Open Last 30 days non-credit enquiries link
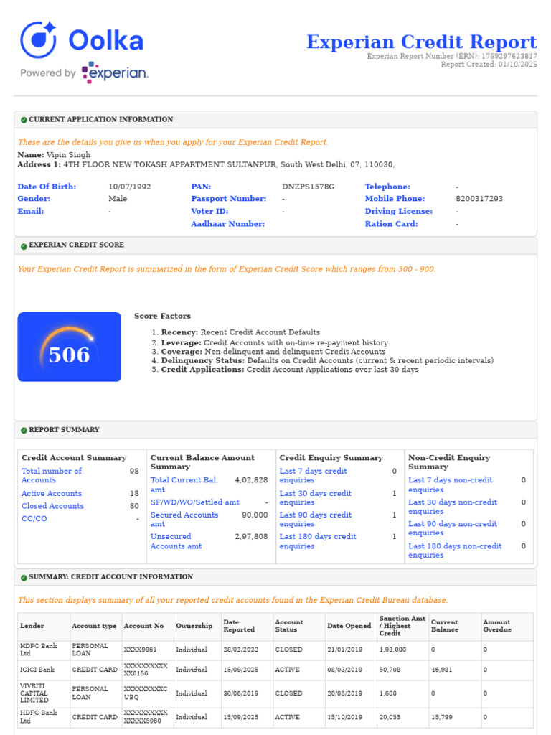The height and width of the screenshot is (735, 551). click(453, 506)
